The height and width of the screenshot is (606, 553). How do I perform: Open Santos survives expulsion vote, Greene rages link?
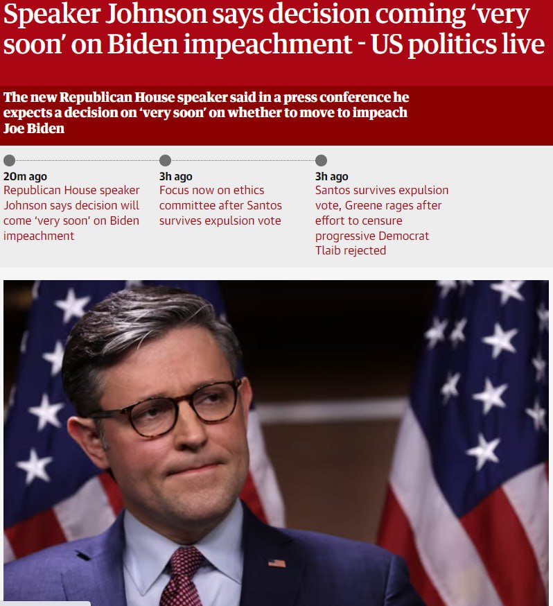[382, 220]
